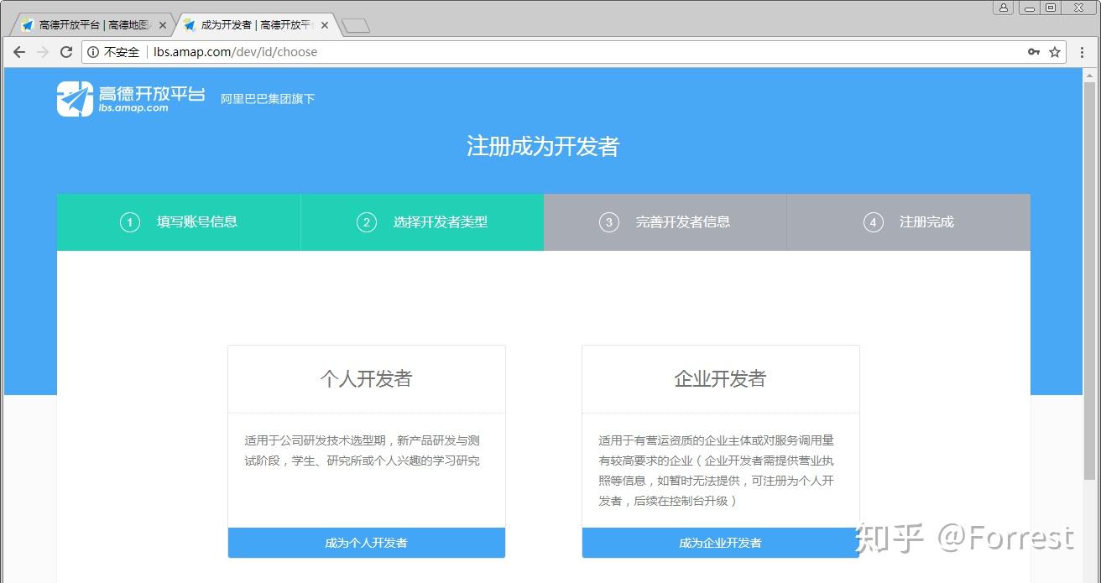1101x583 pixels.
Task: Click the browser forward arrow
Action: (43, 52)
